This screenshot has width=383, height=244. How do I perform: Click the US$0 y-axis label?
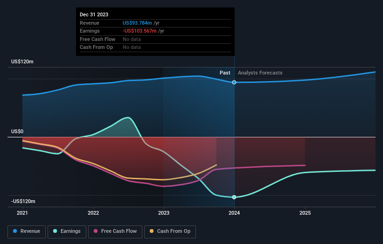point(17,131)
